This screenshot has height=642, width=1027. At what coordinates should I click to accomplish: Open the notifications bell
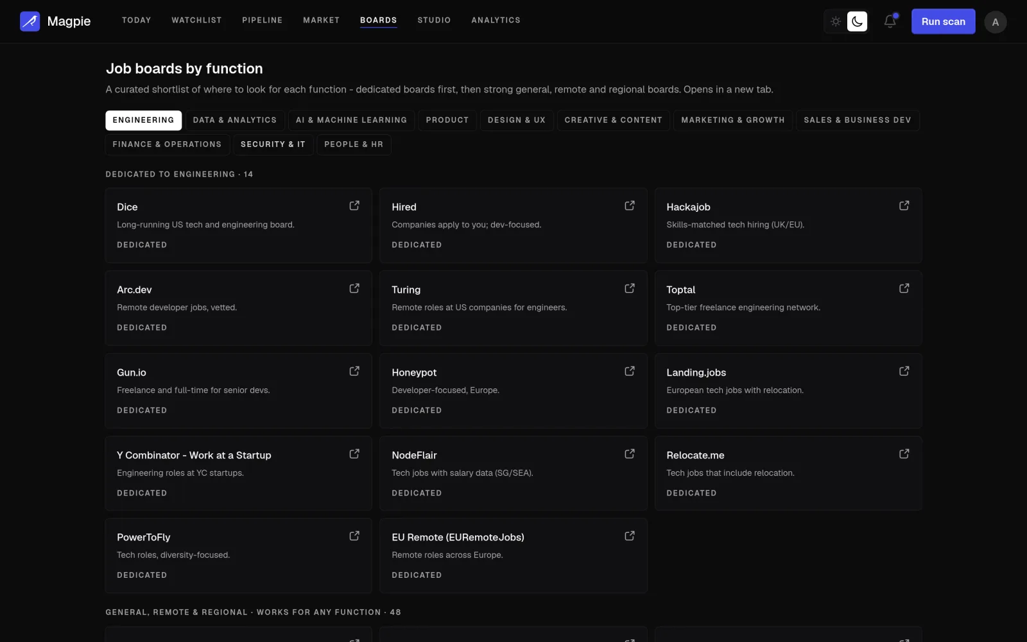(x=890, y=21)
